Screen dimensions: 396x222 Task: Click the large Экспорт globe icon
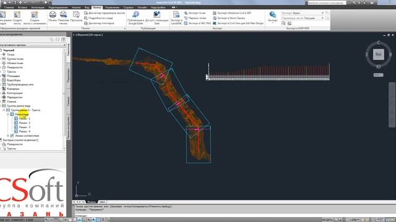point(272,15)
